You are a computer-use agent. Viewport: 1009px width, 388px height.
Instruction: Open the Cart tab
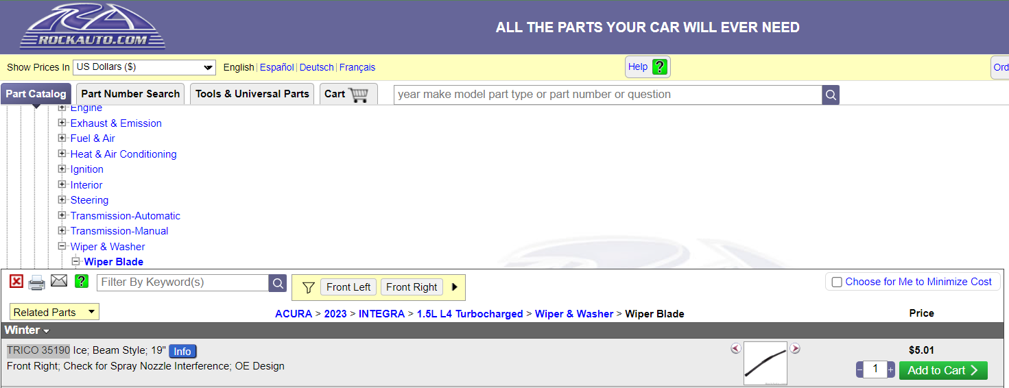click(x=348, y=94)
